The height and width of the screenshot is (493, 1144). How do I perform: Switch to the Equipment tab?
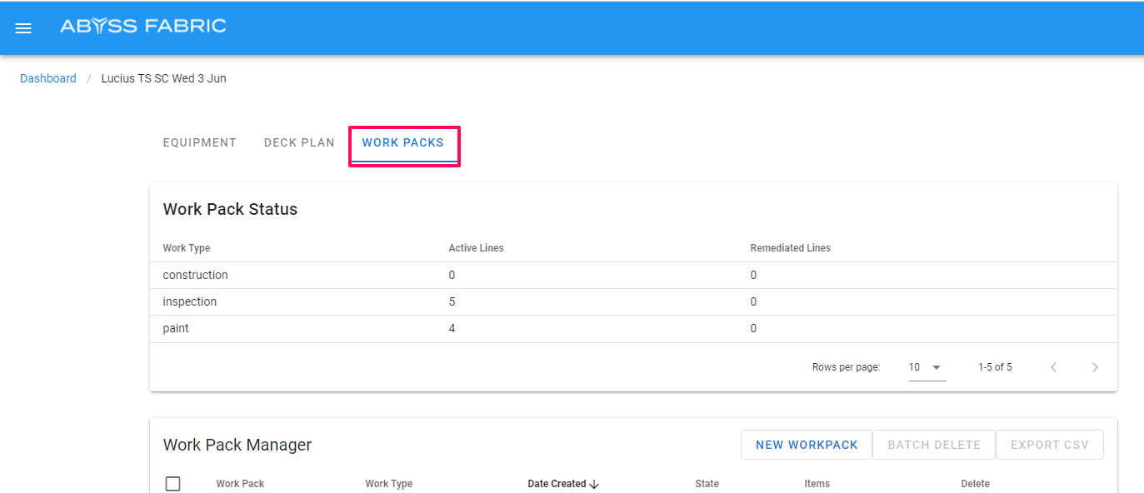coord(199,142)
